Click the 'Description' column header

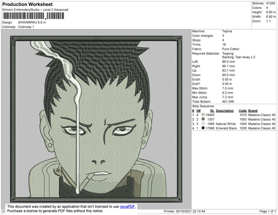pos(225,111)
